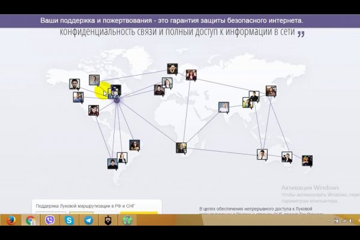Click the first input field in the support form
Image resolution: width=360 pixels, height=240 pixels.
click(47, 212)
